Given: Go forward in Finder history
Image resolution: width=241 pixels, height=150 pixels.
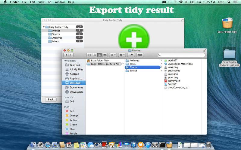Looking at the screenshot, I should click(x=71, y=55).
